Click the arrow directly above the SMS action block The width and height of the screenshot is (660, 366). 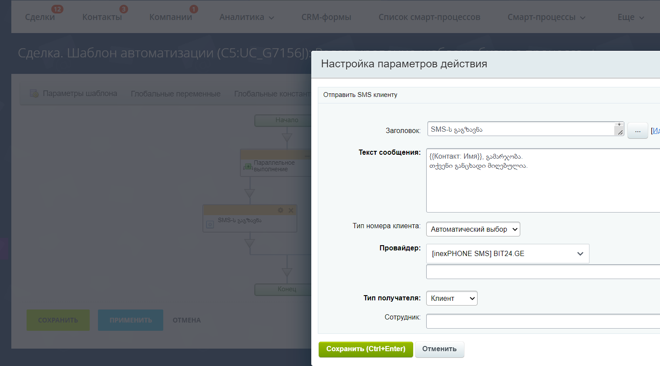(249, 193)
